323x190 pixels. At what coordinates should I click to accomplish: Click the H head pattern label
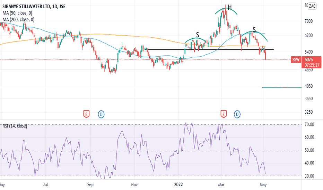click(x=230, y=8)
